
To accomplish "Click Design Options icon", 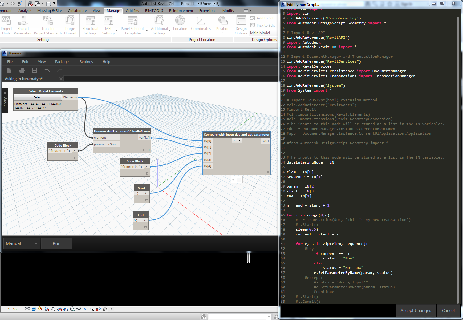I will [x=241, y=21].
